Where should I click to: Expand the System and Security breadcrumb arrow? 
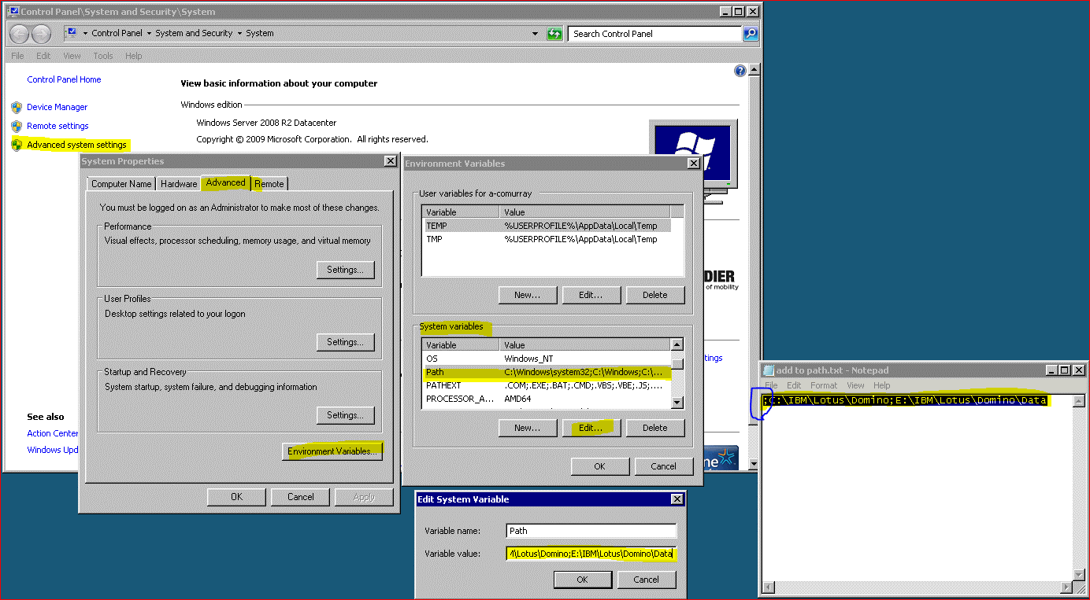239,33
